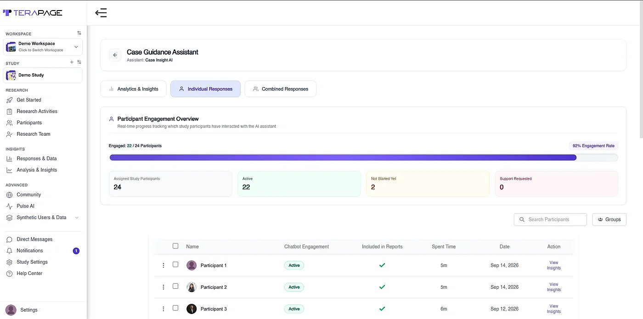Expand the Demo Workspace switcher chevron
The image size is (643, 319).
[76, 47]
